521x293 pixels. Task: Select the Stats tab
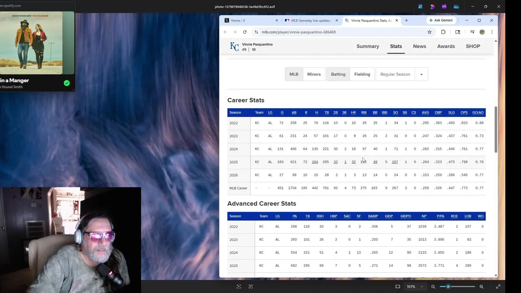pyautogui.click(x=396, y=46)
